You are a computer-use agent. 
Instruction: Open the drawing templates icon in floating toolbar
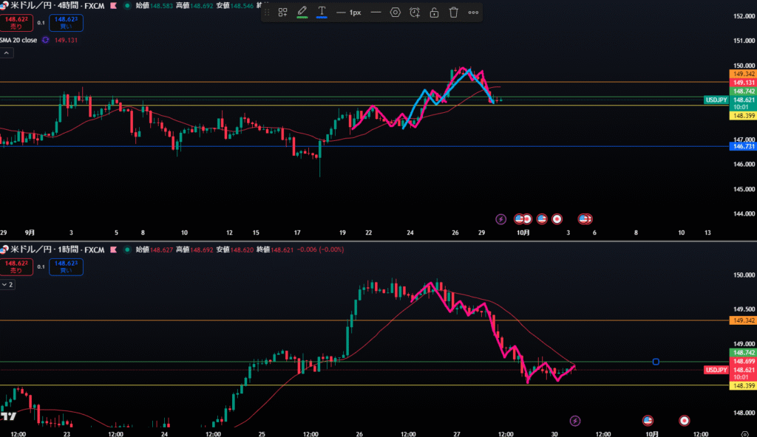point(282,13)
